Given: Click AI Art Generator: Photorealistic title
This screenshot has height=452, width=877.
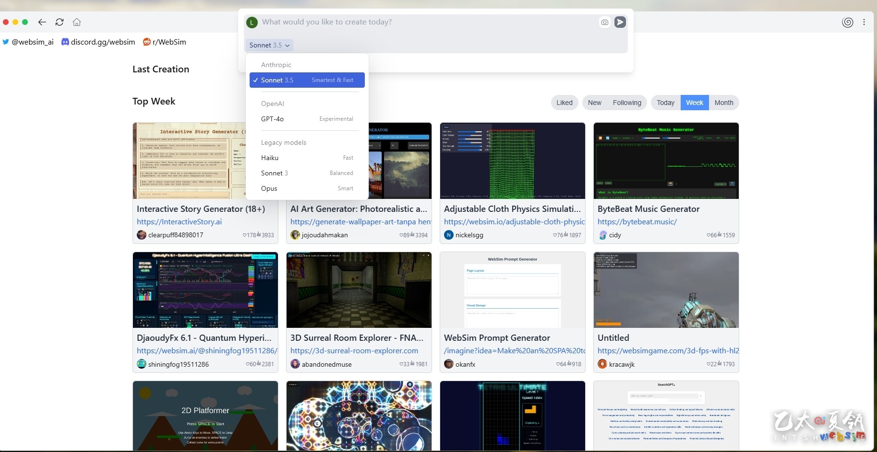Looking at the screenshot, I should [x=359, y=209].
